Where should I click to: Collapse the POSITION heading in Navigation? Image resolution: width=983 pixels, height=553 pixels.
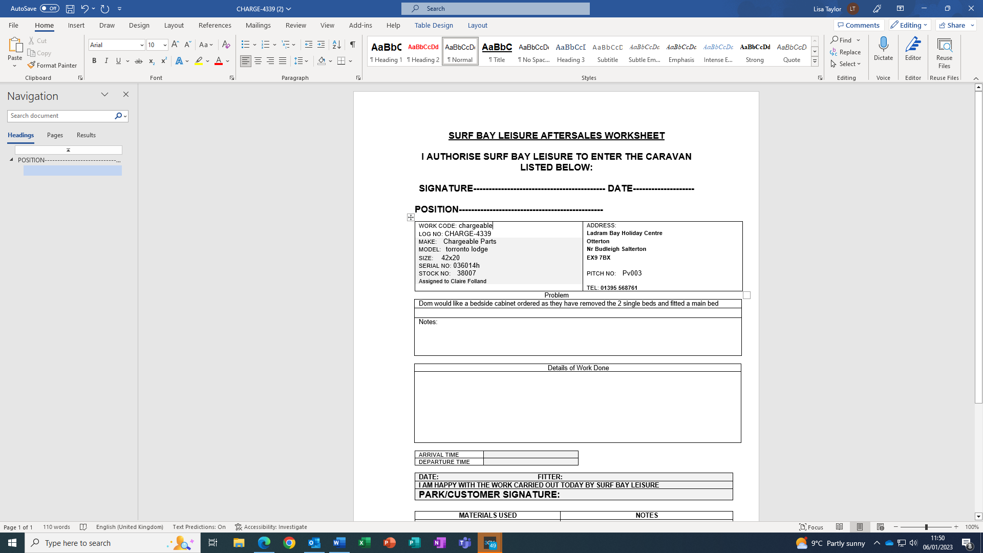click(x=11, y=160)
